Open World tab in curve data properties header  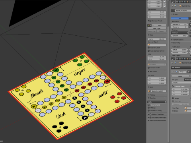point(185,2)
